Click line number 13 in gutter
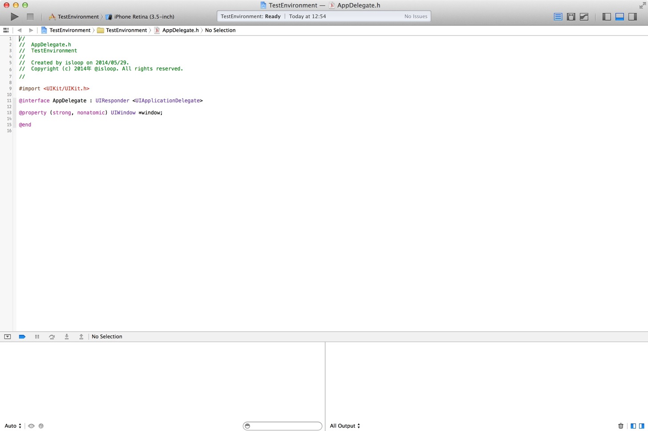This screenshot has width=648, height=431. coord(9,113)
